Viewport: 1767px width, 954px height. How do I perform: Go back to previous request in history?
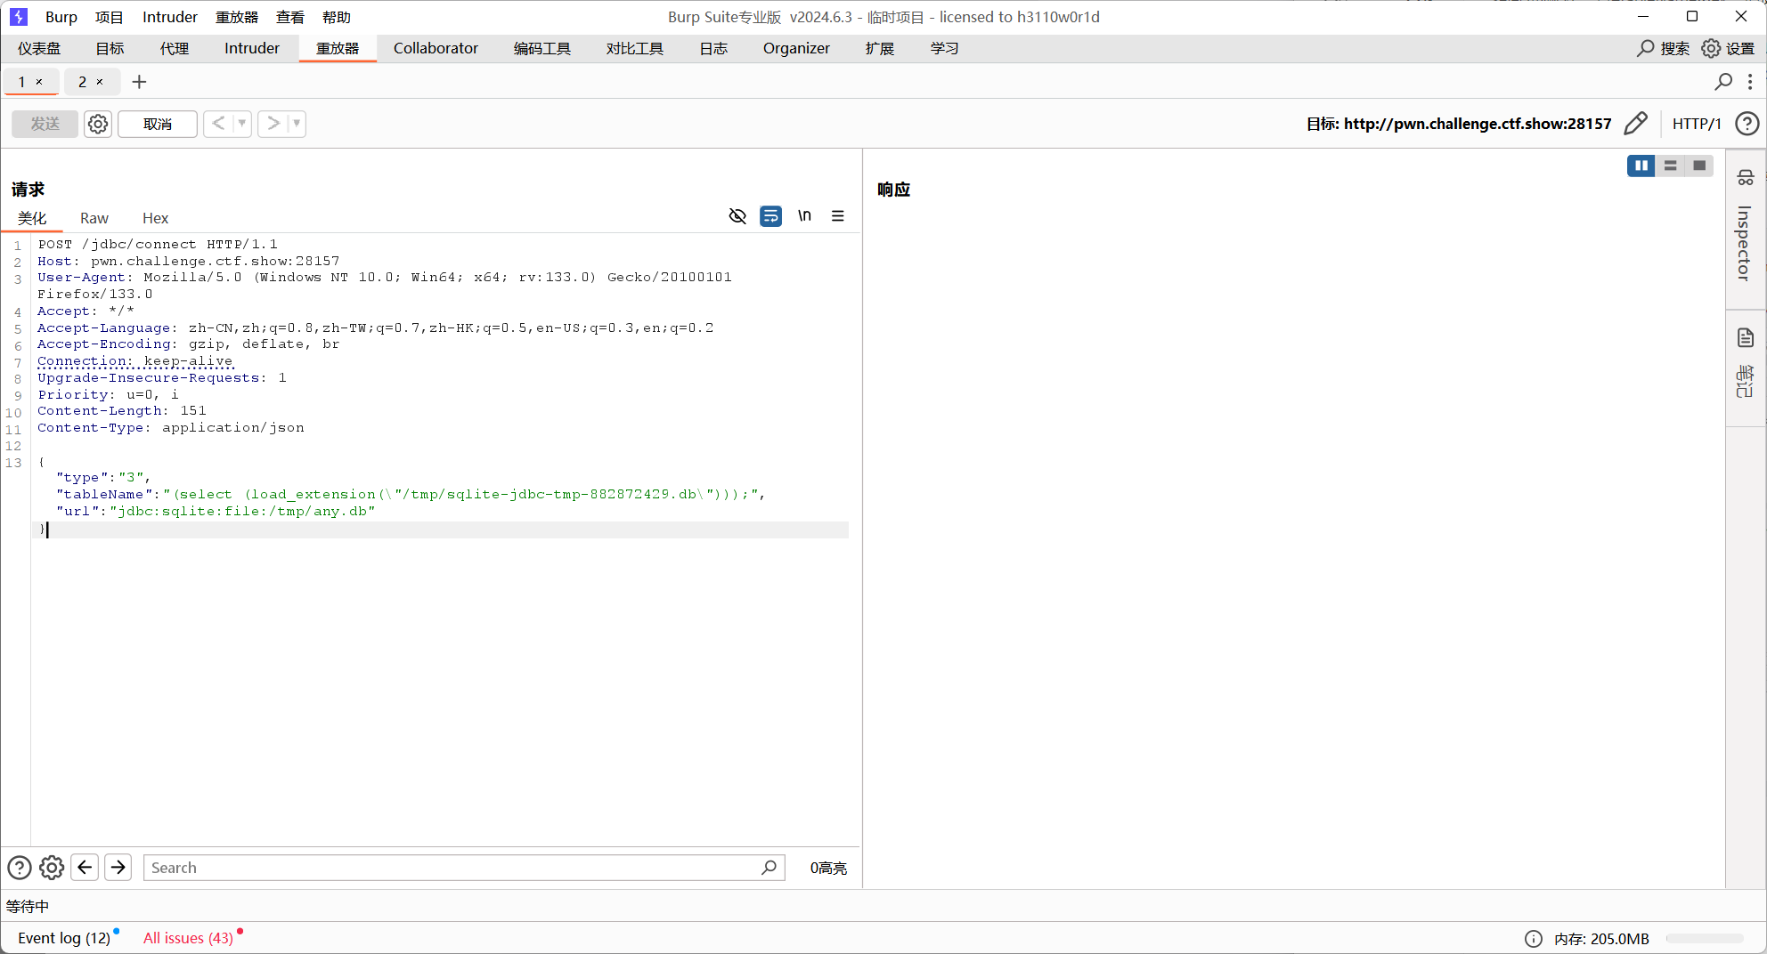coord(218,124)
